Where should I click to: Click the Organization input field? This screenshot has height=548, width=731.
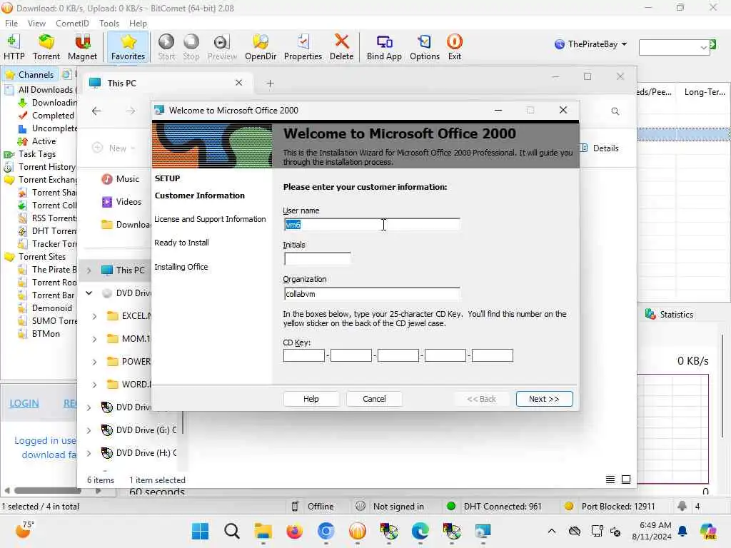[371, 294]
